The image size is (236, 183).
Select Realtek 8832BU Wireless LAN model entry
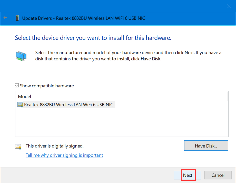[66, 105]
